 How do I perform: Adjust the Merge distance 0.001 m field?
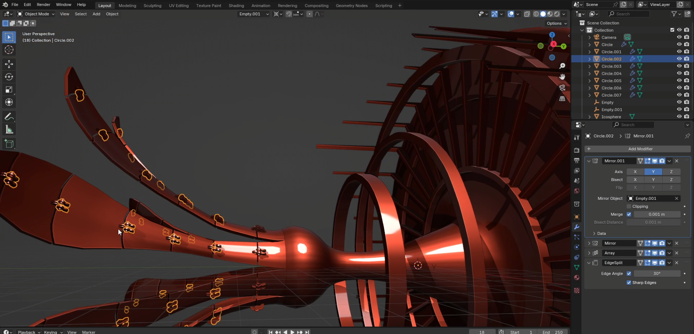[657, 214]
